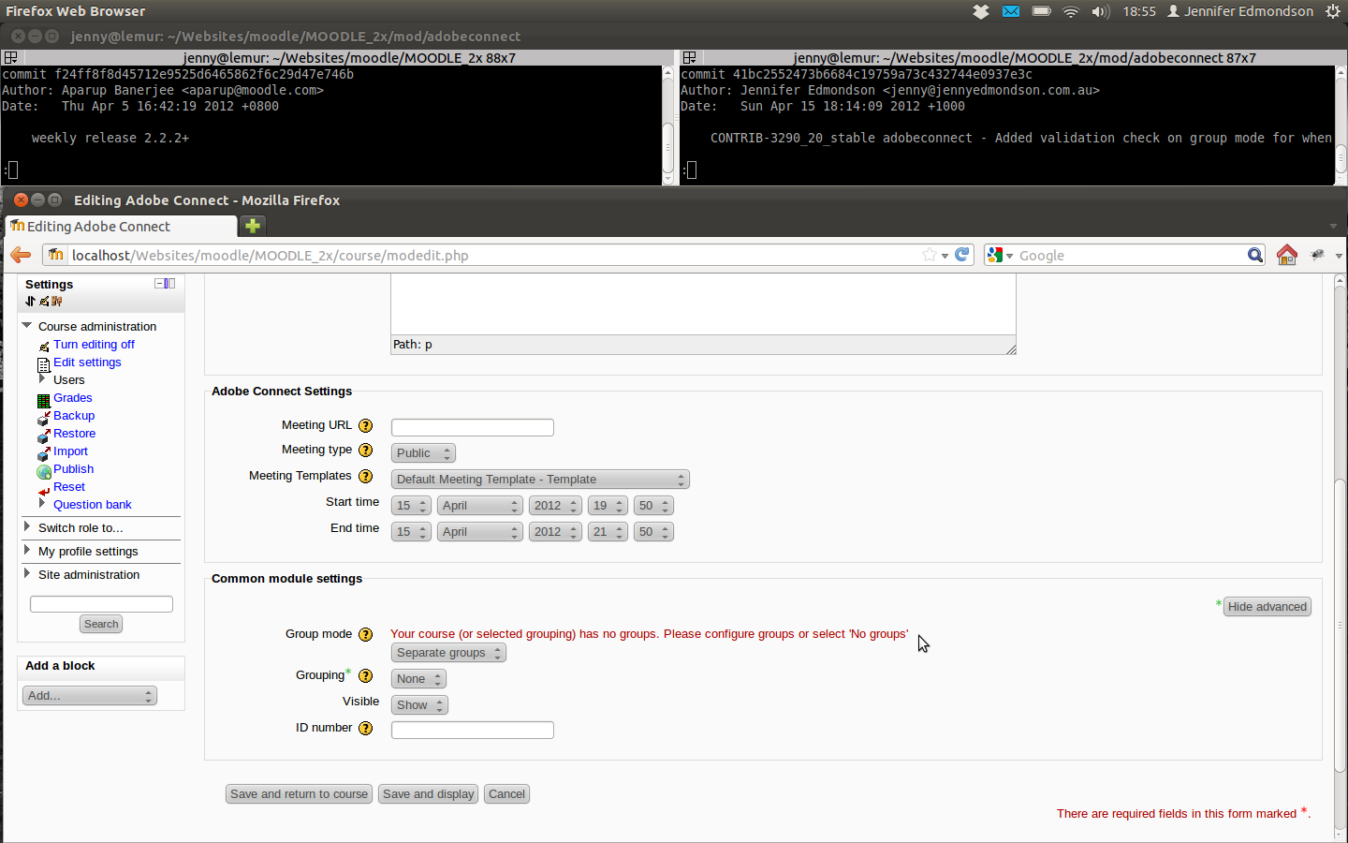Open the End time hour 21 dropdown
Viewport: 1348px width, 843px height.
(x=608, y=532)
